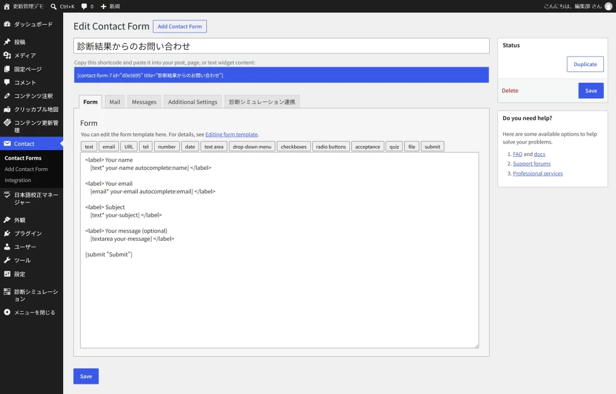Image resolution: width=616 pixels, height=394 pixels.
Task: Open the user avatar in top right
Action: coord(608,6)
